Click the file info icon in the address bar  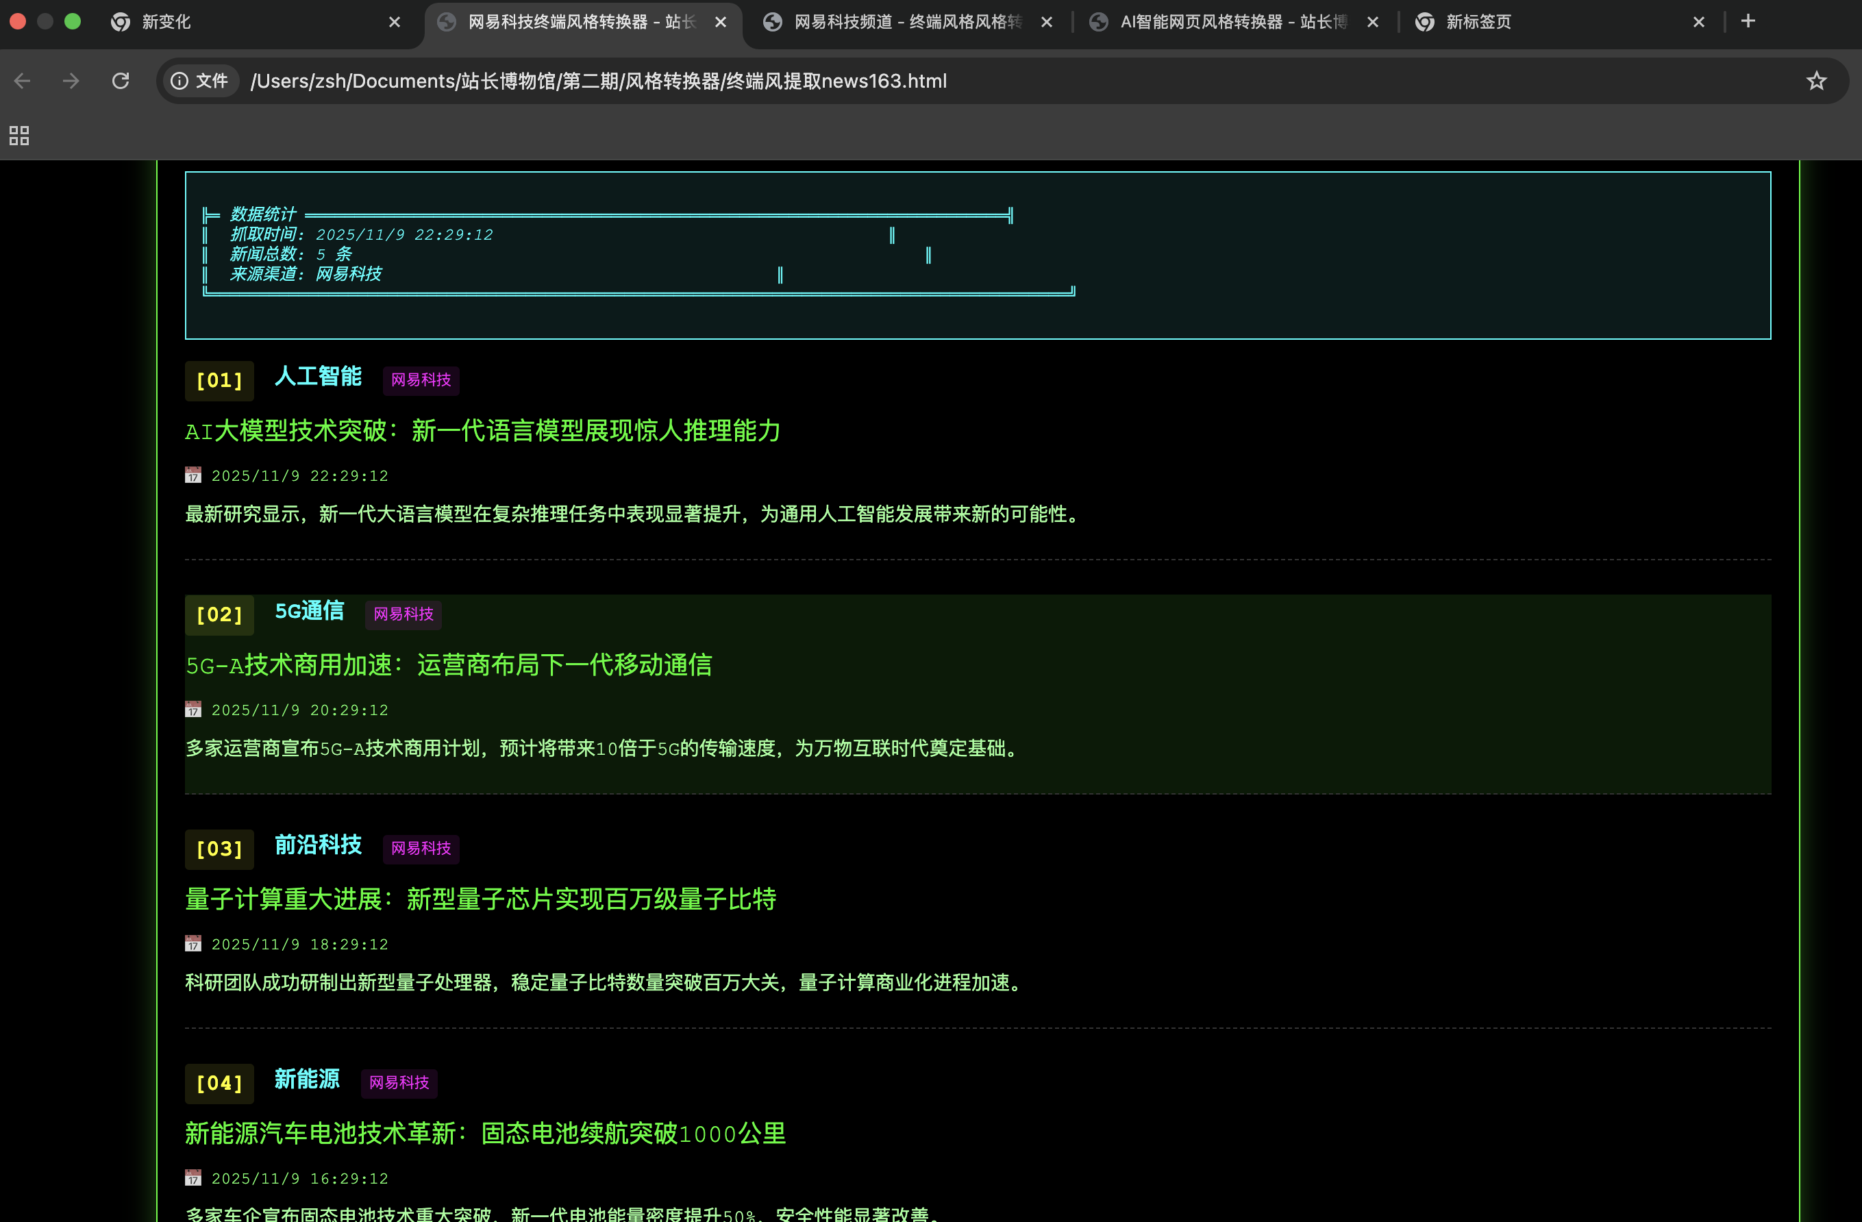180,81
